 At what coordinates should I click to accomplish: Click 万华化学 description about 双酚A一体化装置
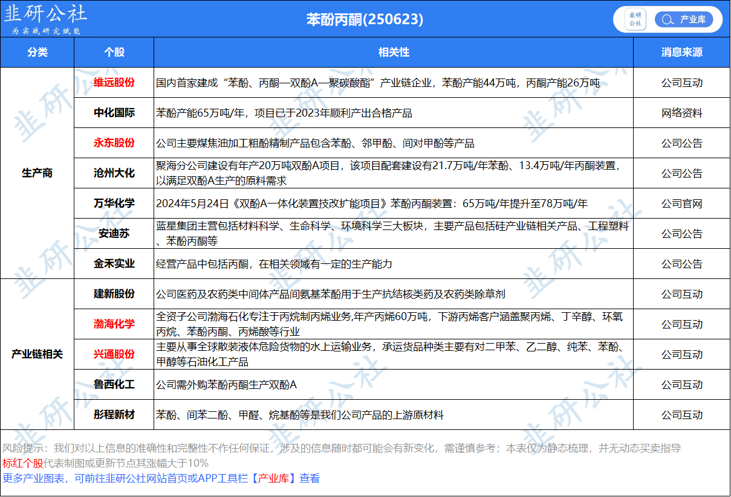click(372, 204)
